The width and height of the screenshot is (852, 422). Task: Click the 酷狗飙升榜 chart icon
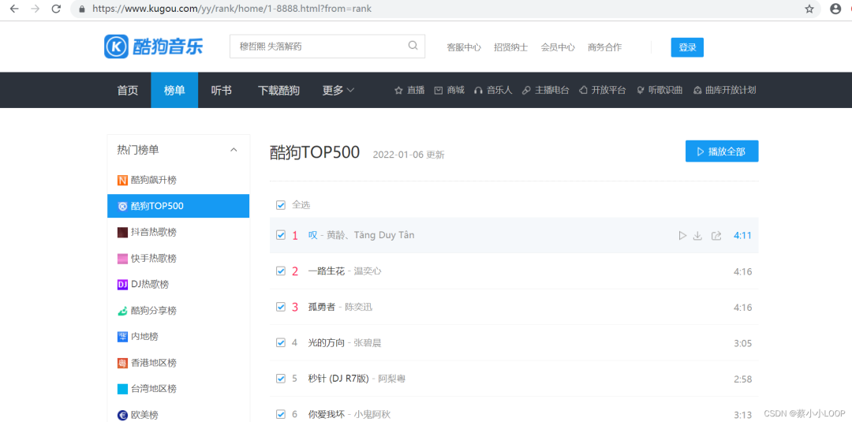(122, 181)
